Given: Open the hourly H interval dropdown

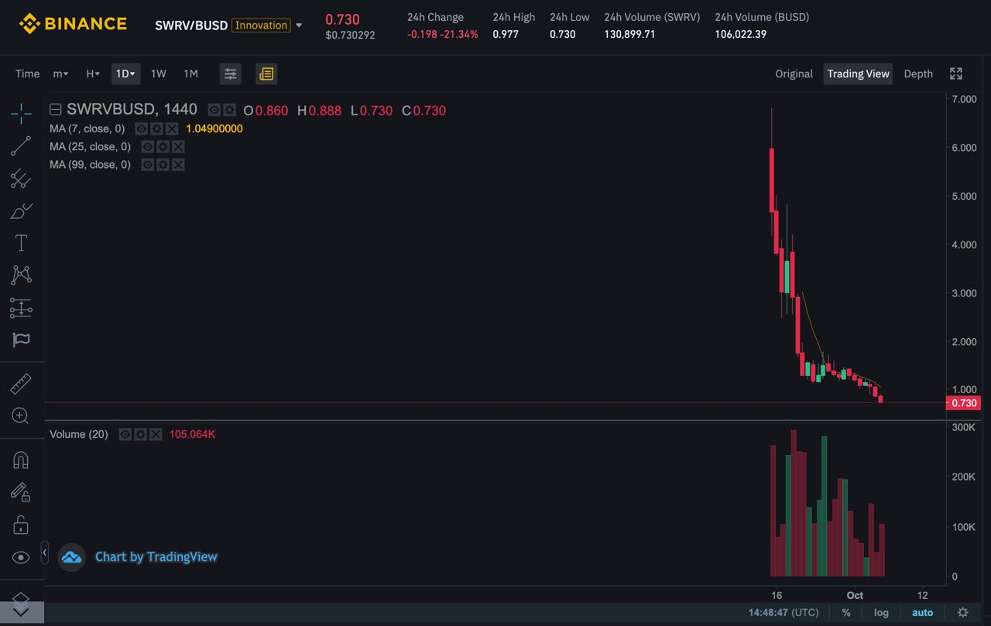Looking at the screenshot, I should tap(93, 74).
